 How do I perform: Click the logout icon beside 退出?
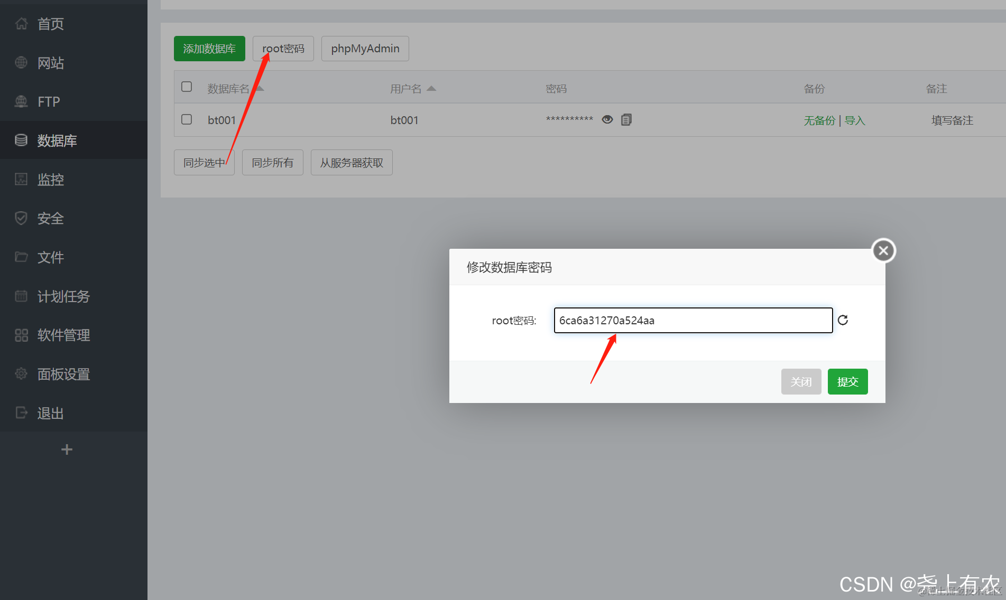pos(21,412)
